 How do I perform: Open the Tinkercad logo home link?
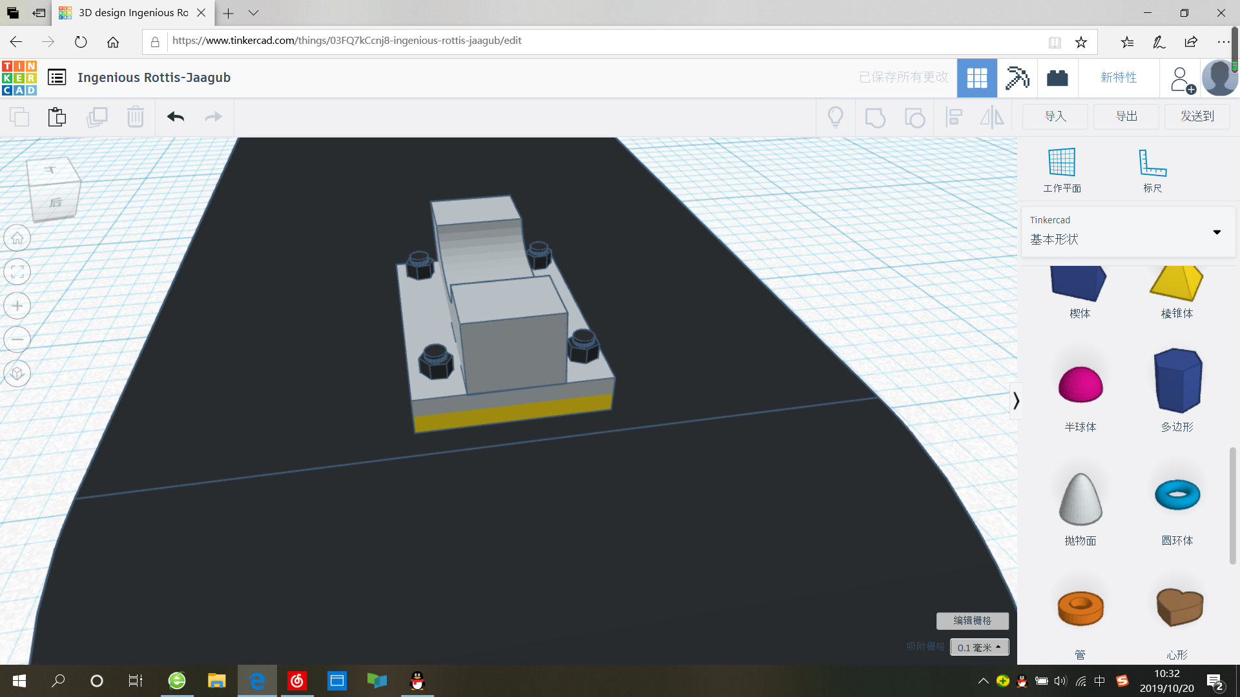tap(19, 77)
